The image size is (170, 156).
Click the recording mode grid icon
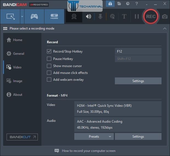coord(5,28)
